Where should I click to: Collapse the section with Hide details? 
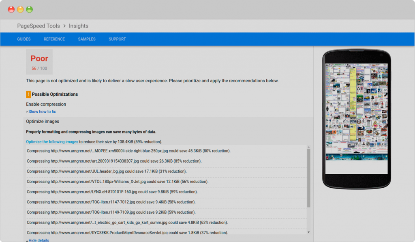coord(39,240)
